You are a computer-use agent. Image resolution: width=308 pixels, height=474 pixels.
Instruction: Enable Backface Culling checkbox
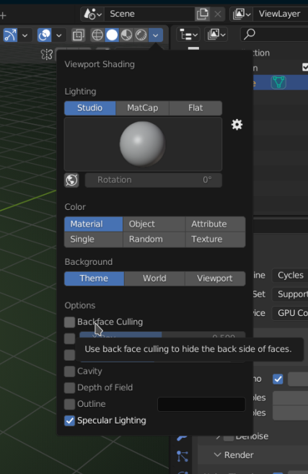(69, 322)
